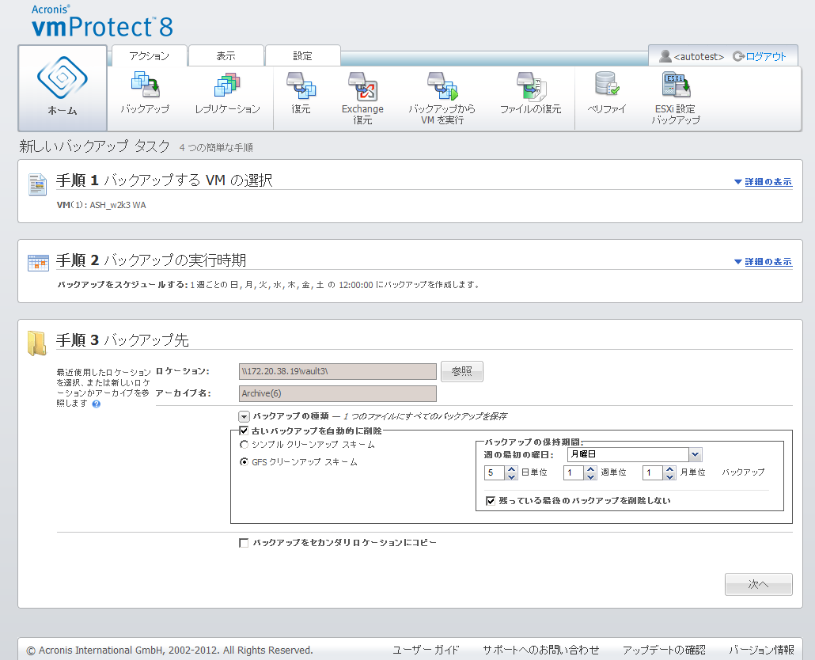
Task: Select the Replication (レプリケーション) icon
Action: coord(227,85)
